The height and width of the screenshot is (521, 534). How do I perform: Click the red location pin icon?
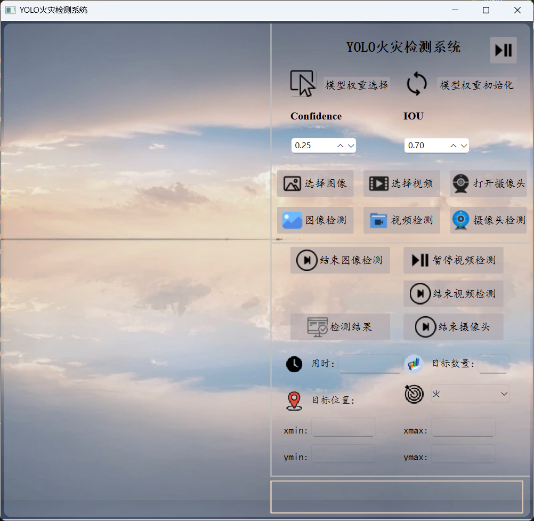click(x=294, y=400)
